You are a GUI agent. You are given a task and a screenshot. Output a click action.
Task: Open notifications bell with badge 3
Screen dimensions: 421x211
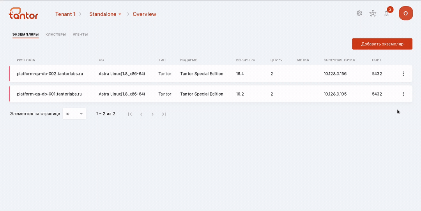pos(387,13)
